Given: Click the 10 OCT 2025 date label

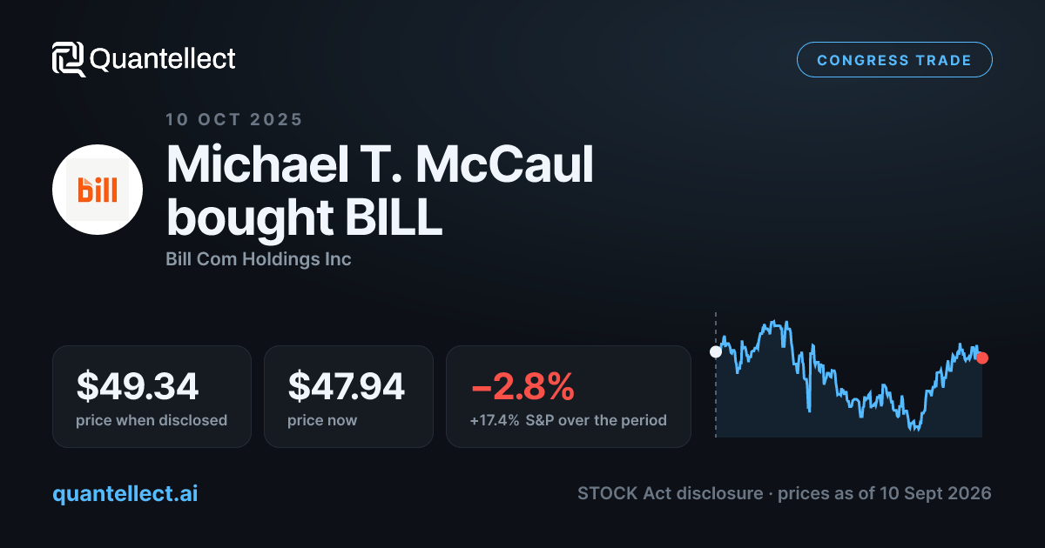Looking at the screenshot, I should tap(234, 120).
